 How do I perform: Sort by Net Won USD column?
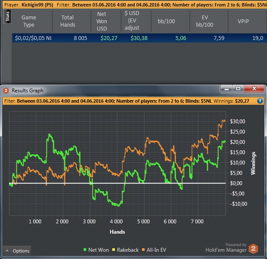point(102,21)
